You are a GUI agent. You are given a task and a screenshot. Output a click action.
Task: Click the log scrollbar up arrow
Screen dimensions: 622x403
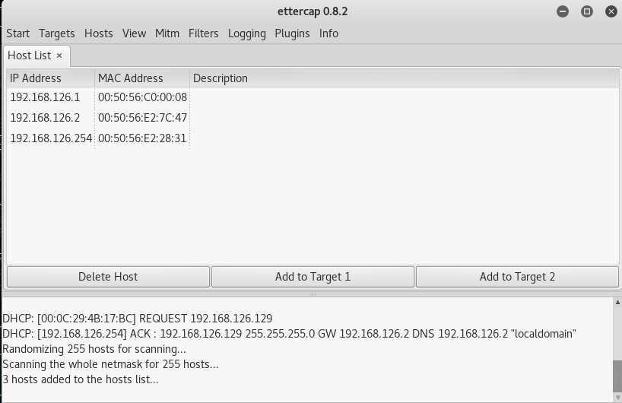coord(617,303)
